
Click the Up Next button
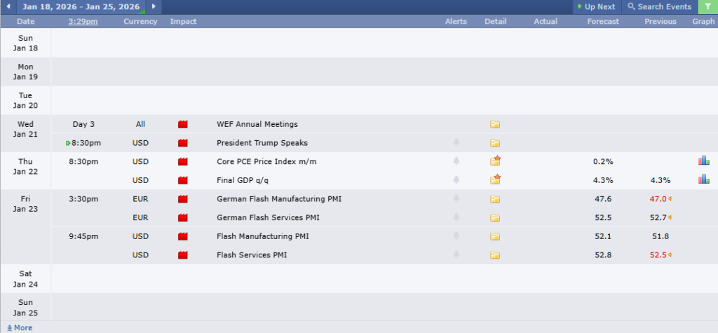point(596,7)
